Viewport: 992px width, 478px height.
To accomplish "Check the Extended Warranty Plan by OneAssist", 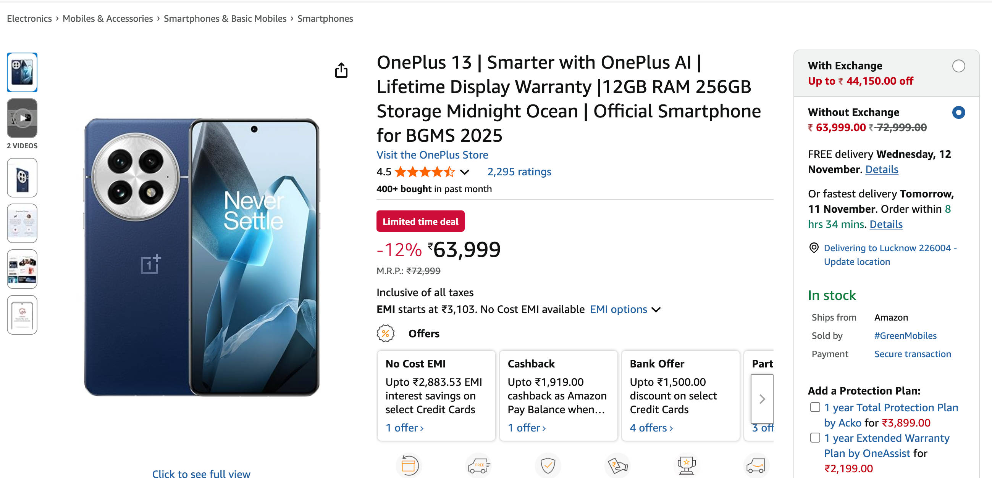I will pyautogui.click(x=815, y=437).
